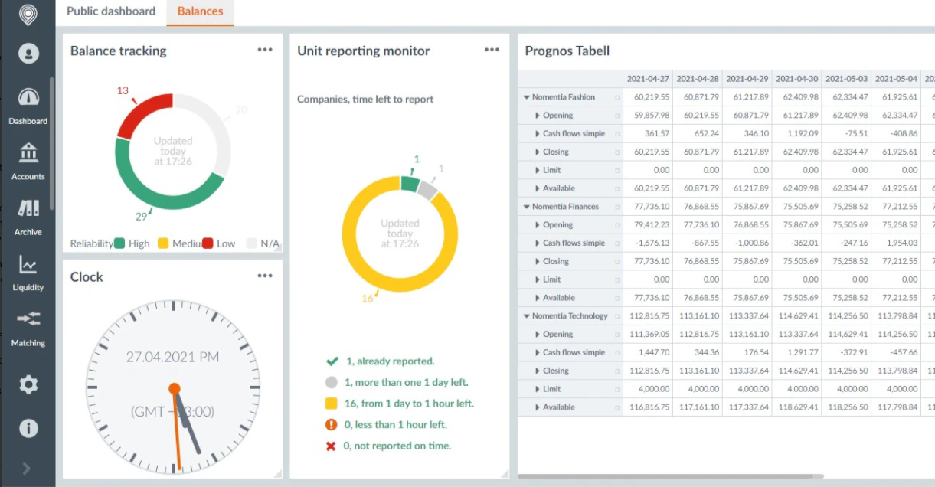Collapse the Nomentia Fashion group in Prognos Tabell
935x487 pixels.
coord(526,97)
